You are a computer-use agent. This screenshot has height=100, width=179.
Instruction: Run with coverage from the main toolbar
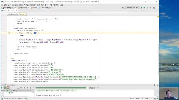tap(147, 8)
